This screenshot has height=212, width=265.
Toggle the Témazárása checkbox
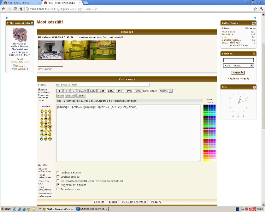tap(58, 189)
